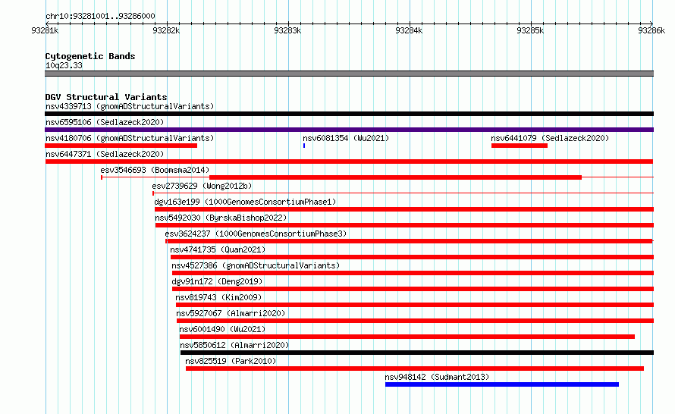This screenshot has height=414, width=675.
Task: Click the thick esv3546693 variant bar
Action: pyautogui.click(x=395, y=177)
